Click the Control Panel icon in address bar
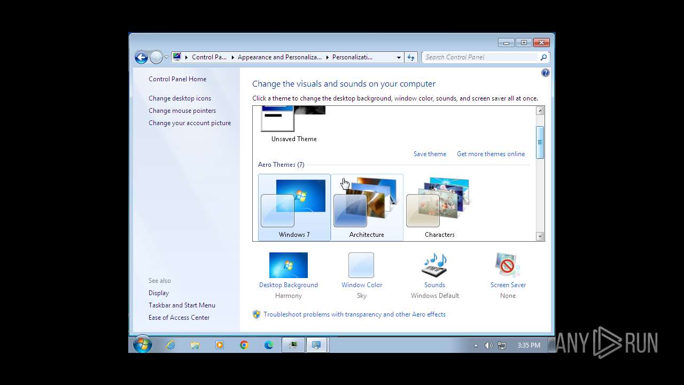This screenshot has height=385, width=684. 177,57
